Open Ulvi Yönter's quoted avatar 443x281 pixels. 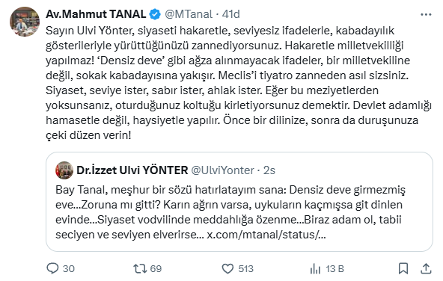pyautogui.click(x=64, y=170)
